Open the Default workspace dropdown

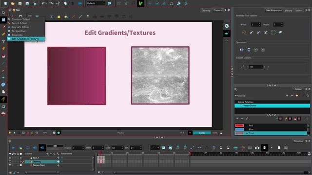point(96,3)
